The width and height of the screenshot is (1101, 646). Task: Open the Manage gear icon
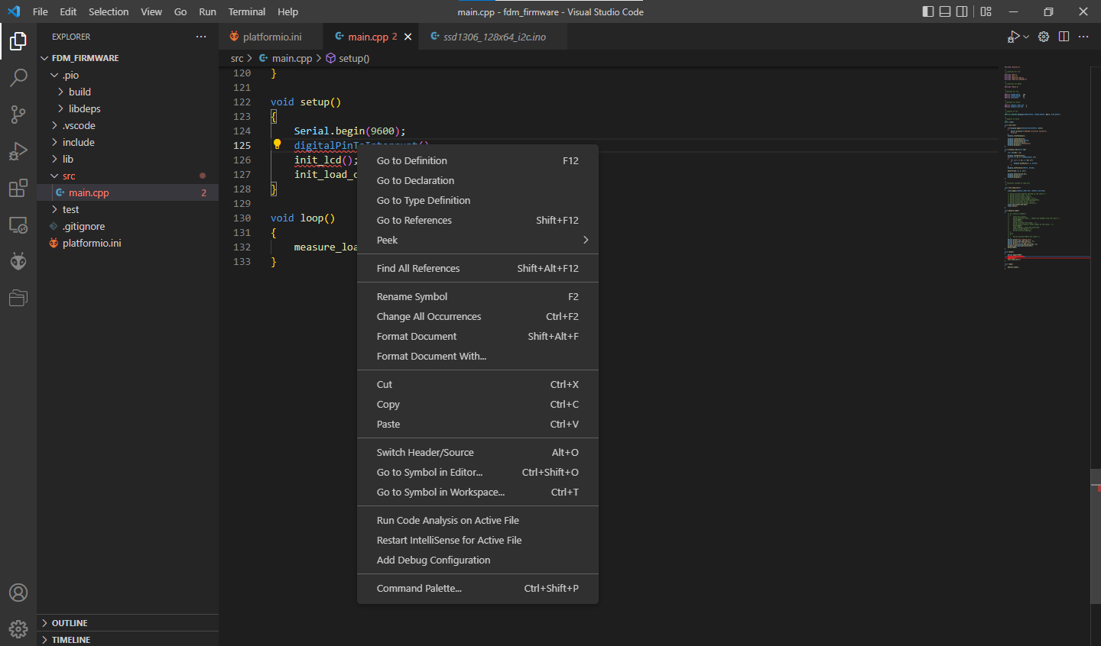pyautogui.click(x=18, y=628)
